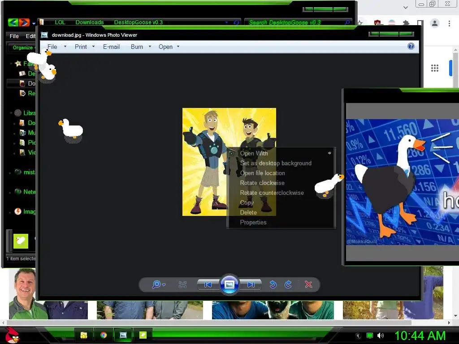This screenshot has height=344, width=459.
Task: Rotate image counterclockwise using toolbar icon
Action: [273, 284]
